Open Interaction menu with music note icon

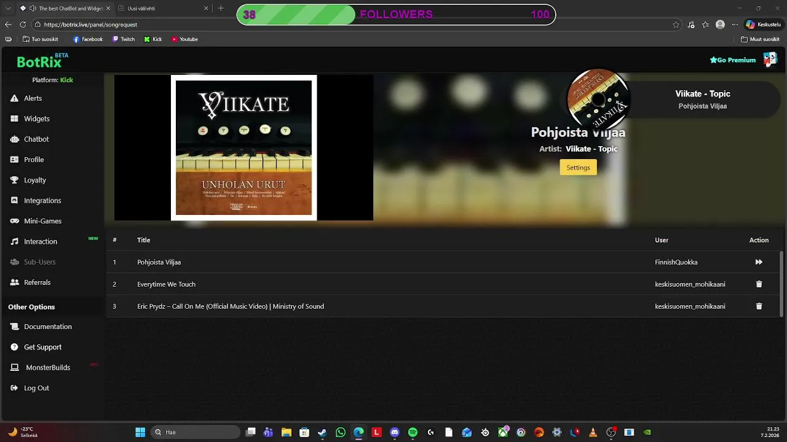pyautogui.click(x=34, y=241)
